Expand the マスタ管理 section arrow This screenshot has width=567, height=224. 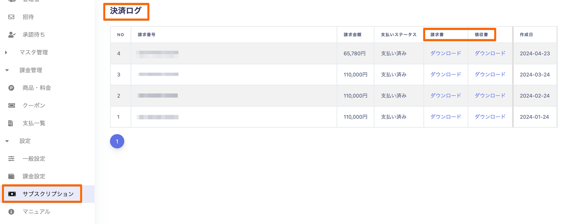[6, 52]
